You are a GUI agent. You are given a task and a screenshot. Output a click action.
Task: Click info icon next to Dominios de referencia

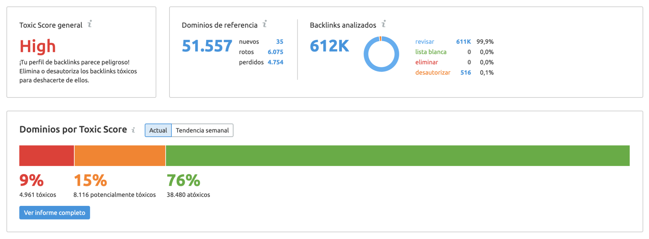[x=265, y=24]
